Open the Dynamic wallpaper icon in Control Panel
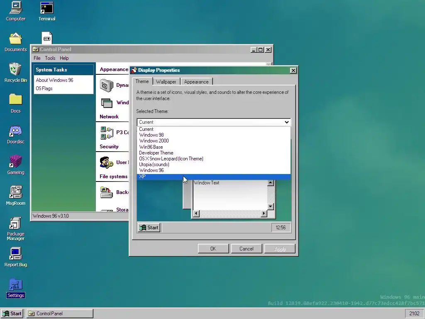Image resolution: width=425 pixels, height=319 pixels. [107, 85]
